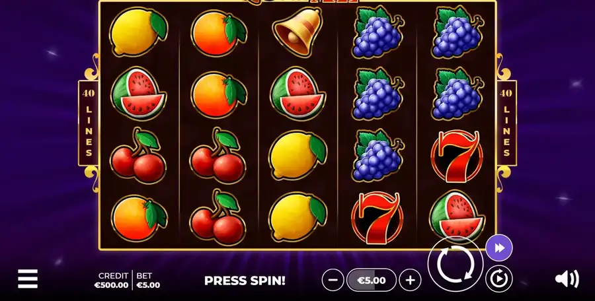
Task: Enable turbo spin with the purple fast-forward button
Action: 499,248
